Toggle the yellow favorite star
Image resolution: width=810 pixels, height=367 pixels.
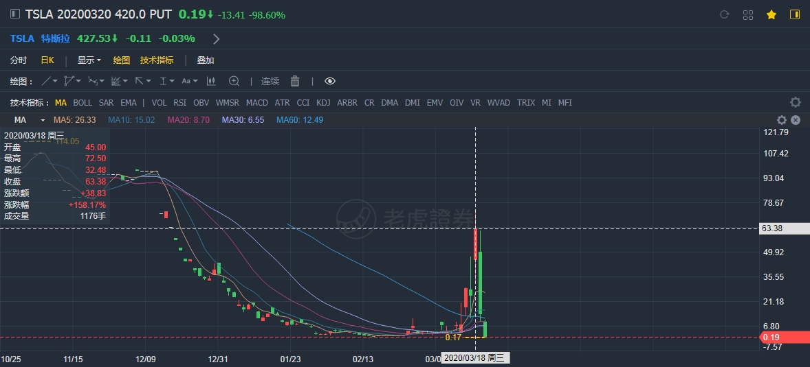[771, 15]
